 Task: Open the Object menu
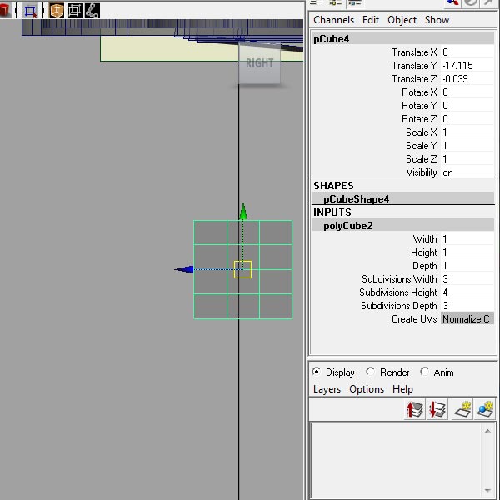[402, 20]
